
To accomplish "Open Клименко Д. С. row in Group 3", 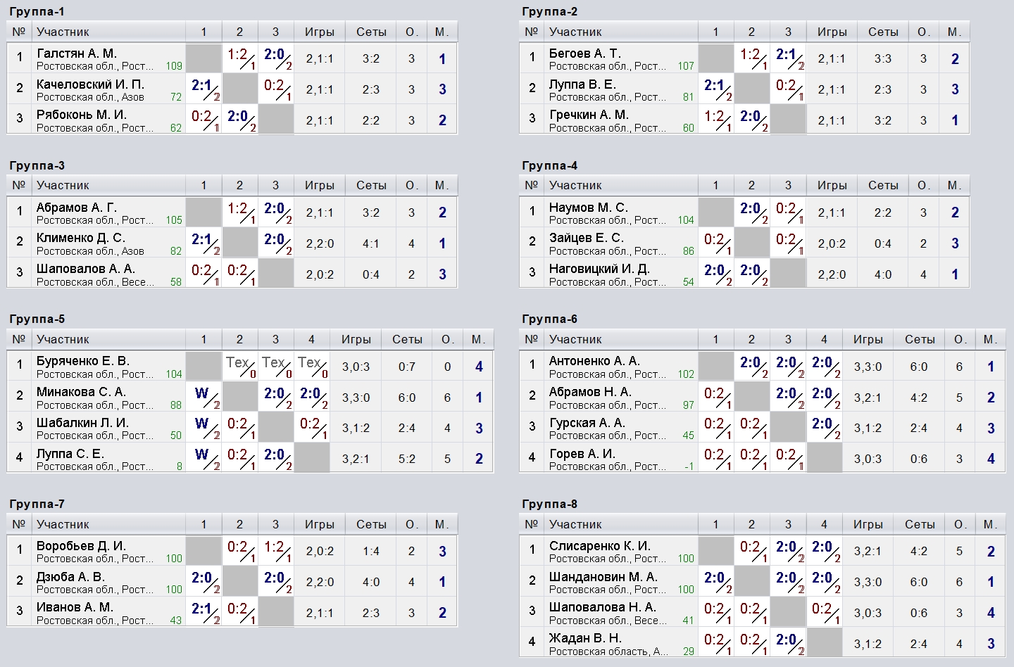I will coord(80,239).
